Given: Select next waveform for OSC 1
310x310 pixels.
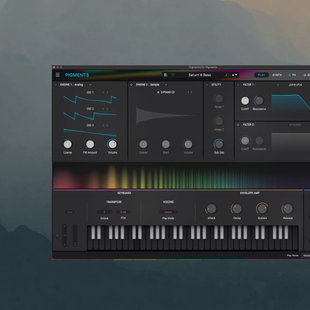Looking at the screenshot, I should point(107,92).
